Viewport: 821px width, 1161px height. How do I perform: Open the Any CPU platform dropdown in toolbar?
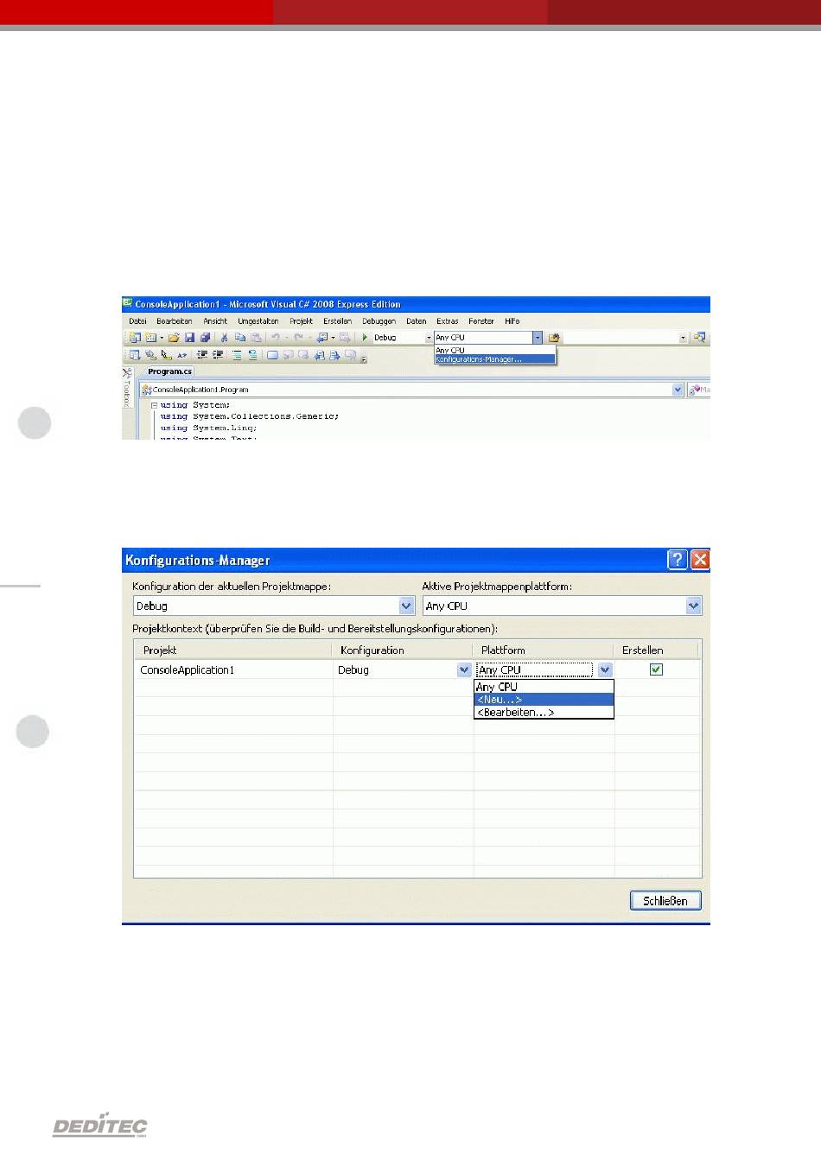(538, 338)
